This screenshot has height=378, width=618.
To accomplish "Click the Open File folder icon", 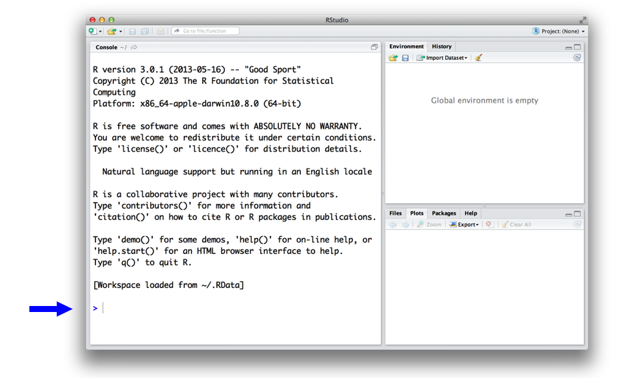I will [x=111, y=31].
